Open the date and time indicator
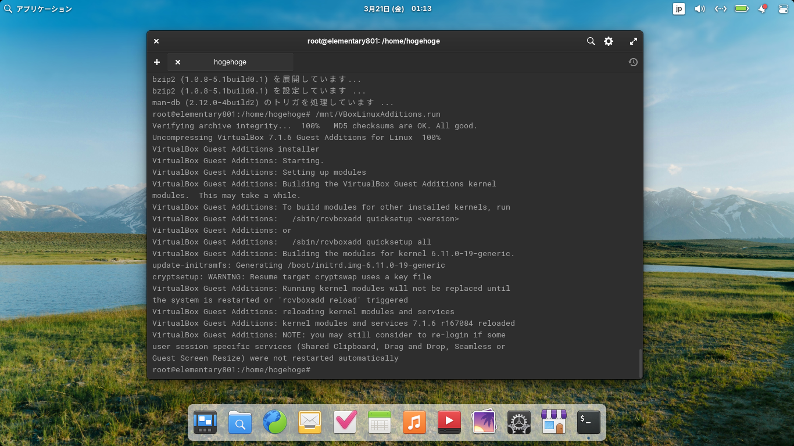The height and width of the screenshot is (446, 794). pyautogui.click(x=397, y=9)
